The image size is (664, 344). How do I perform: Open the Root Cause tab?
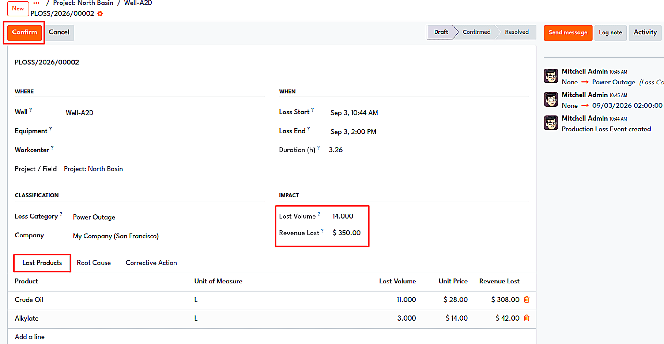click(94, 263)
